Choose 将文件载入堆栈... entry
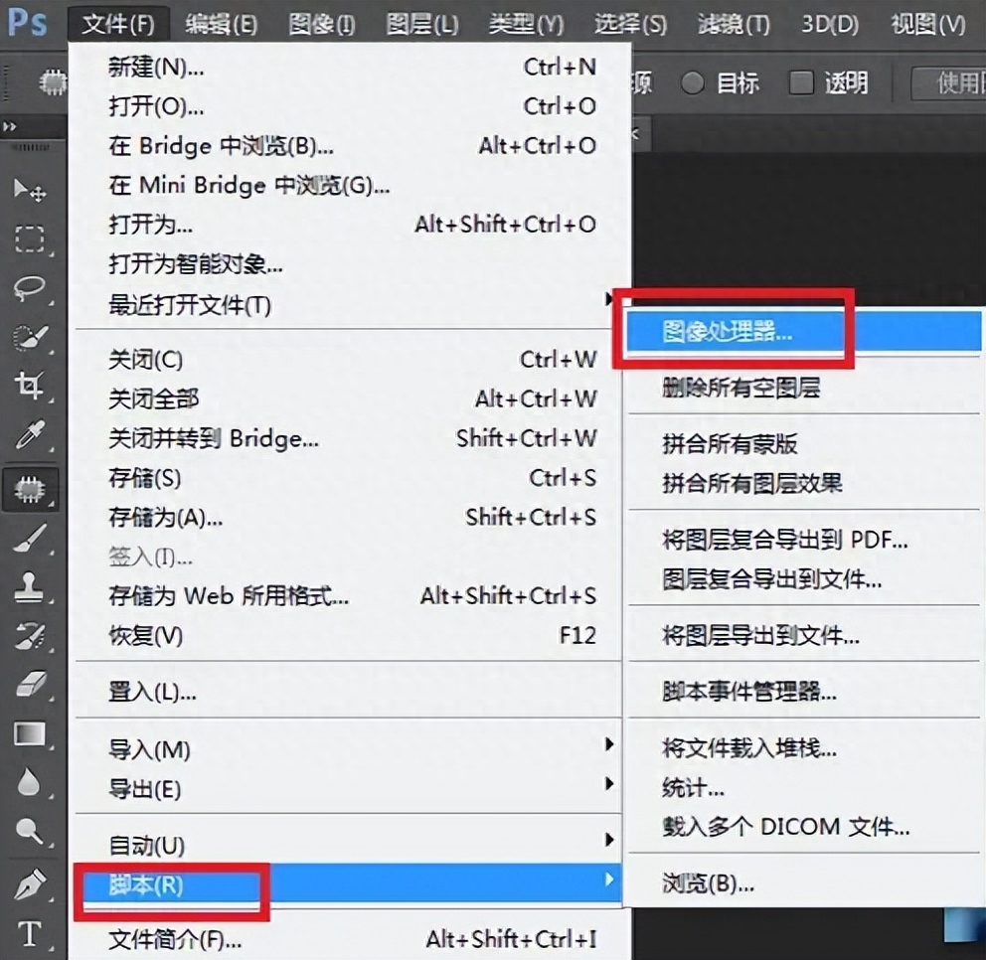The image size is (986, 960). (x=804, y=748)
